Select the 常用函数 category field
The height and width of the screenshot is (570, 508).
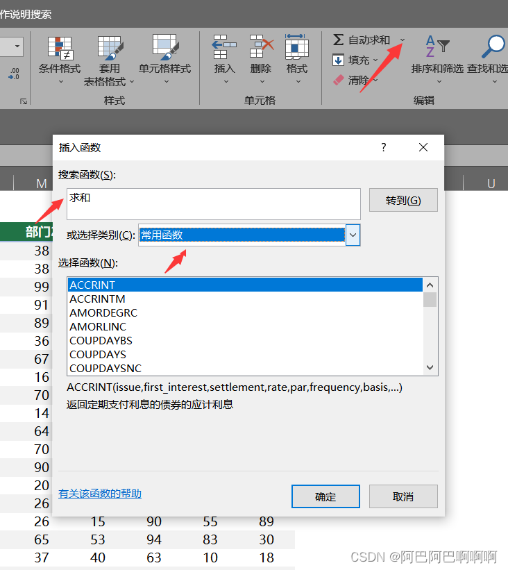click(x=242, y=235)
